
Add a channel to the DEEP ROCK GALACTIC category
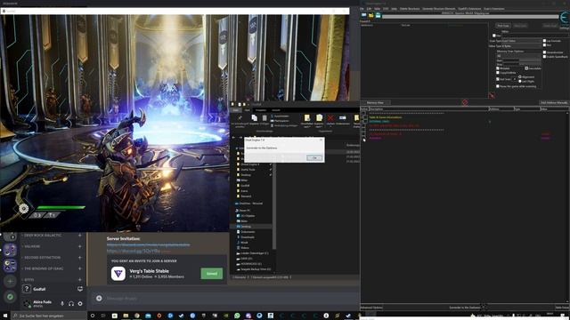click(x=80, y=236)
